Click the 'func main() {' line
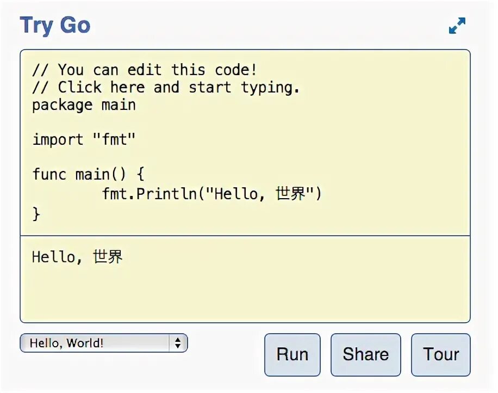 88,174
